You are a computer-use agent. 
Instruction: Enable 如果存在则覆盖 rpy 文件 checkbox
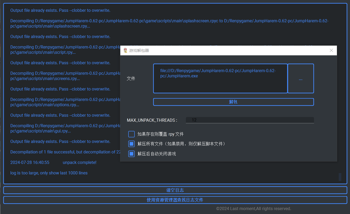(131, 134)
